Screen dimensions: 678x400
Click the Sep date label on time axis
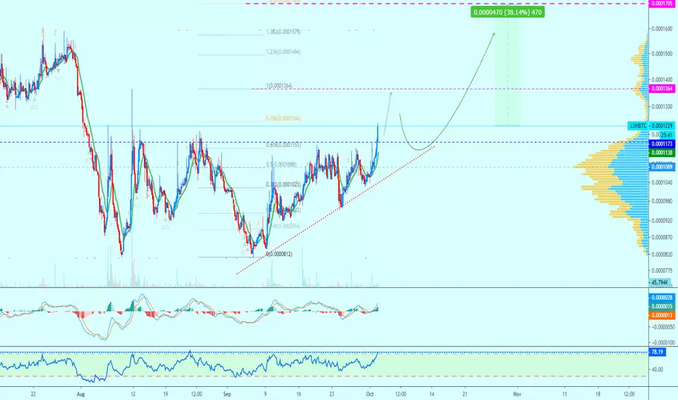pyautogui.click(x=228, y=394)
